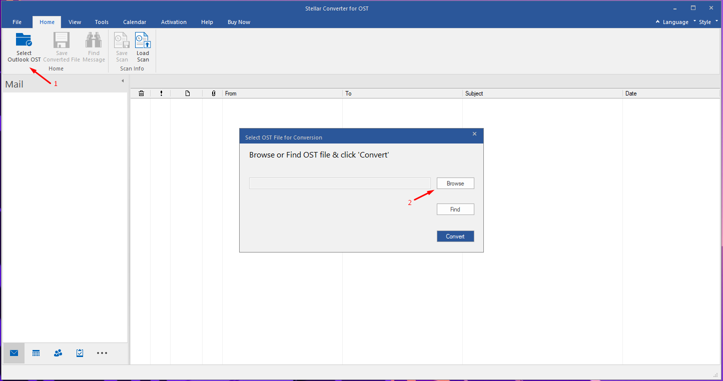The height and width of the screenshot is (381, 723).
Task: Open the Tasks clipboard icon in bottom navigation
Action: coord(80,353)
